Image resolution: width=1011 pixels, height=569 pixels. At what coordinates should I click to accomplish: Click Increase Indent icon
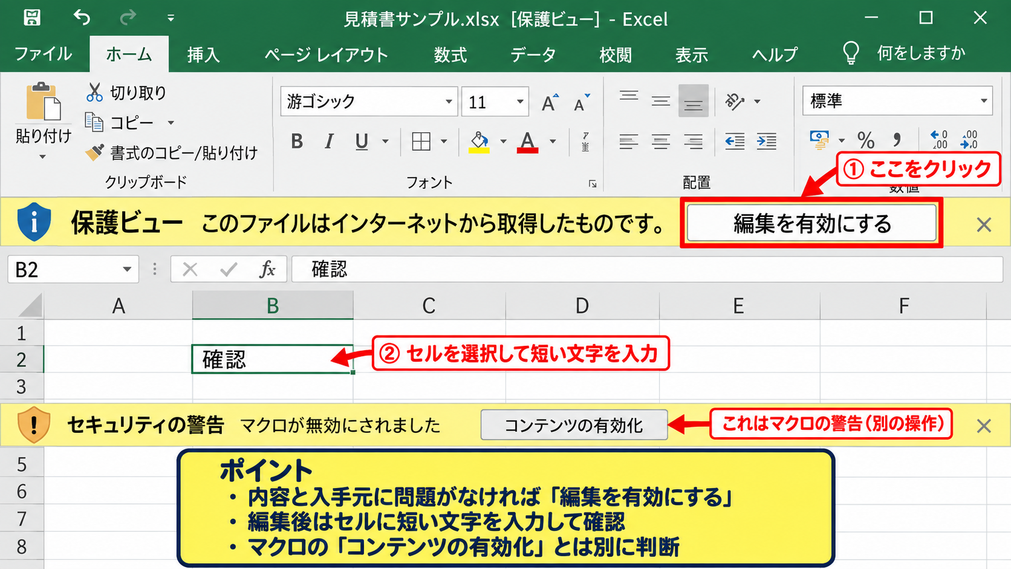click(x=767, y=142)
